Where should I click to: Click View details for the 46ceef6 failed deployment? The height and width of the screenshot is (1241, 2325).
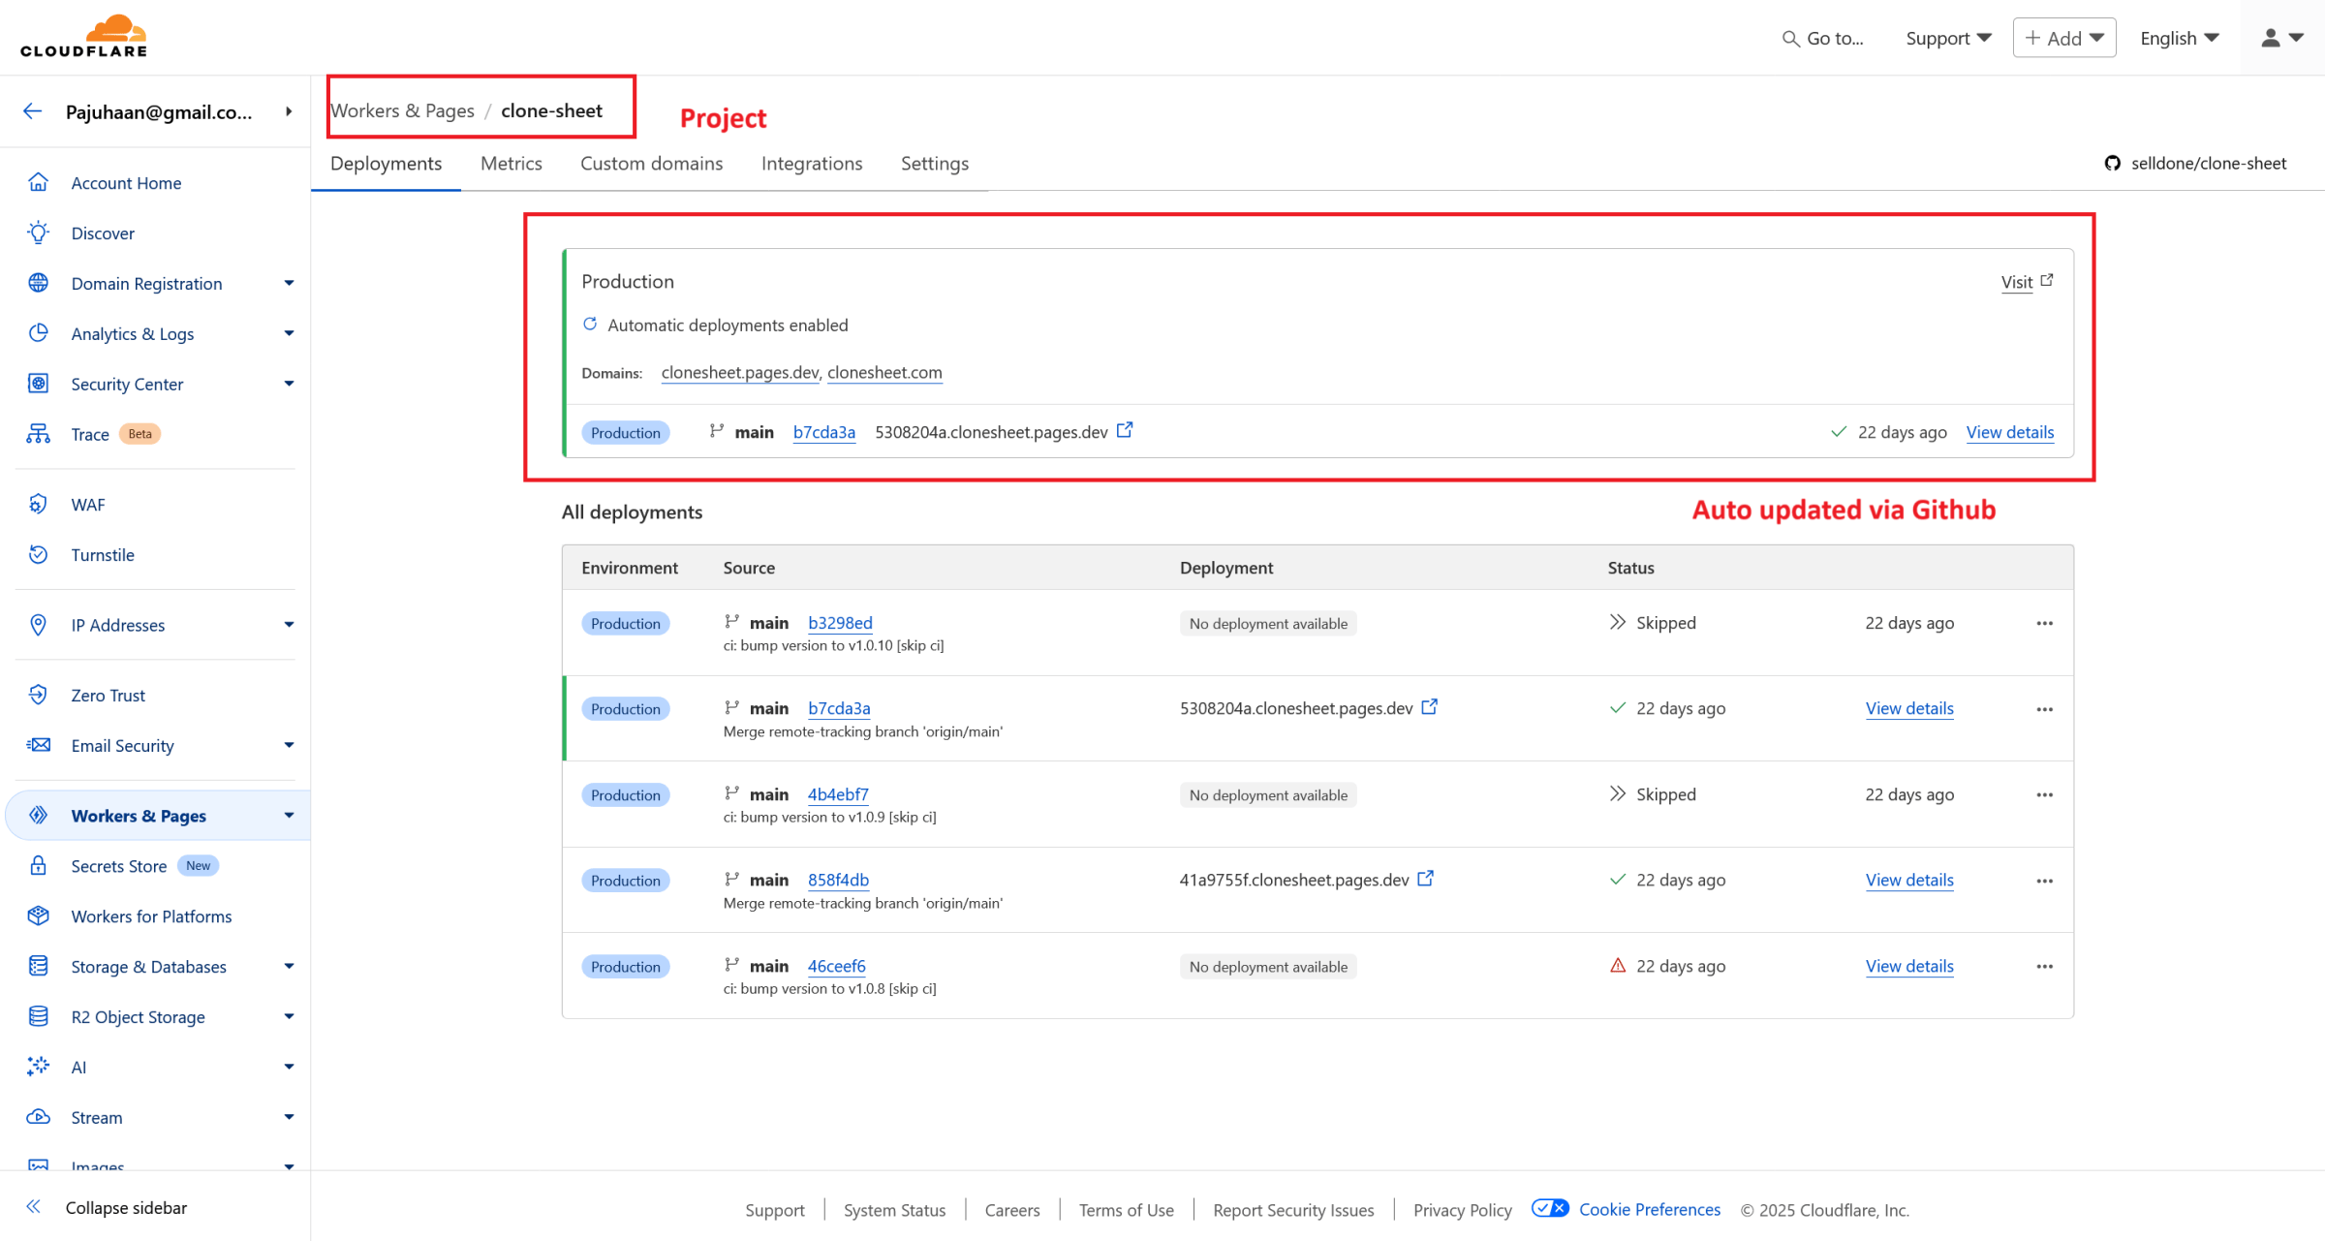point(1909,966)
